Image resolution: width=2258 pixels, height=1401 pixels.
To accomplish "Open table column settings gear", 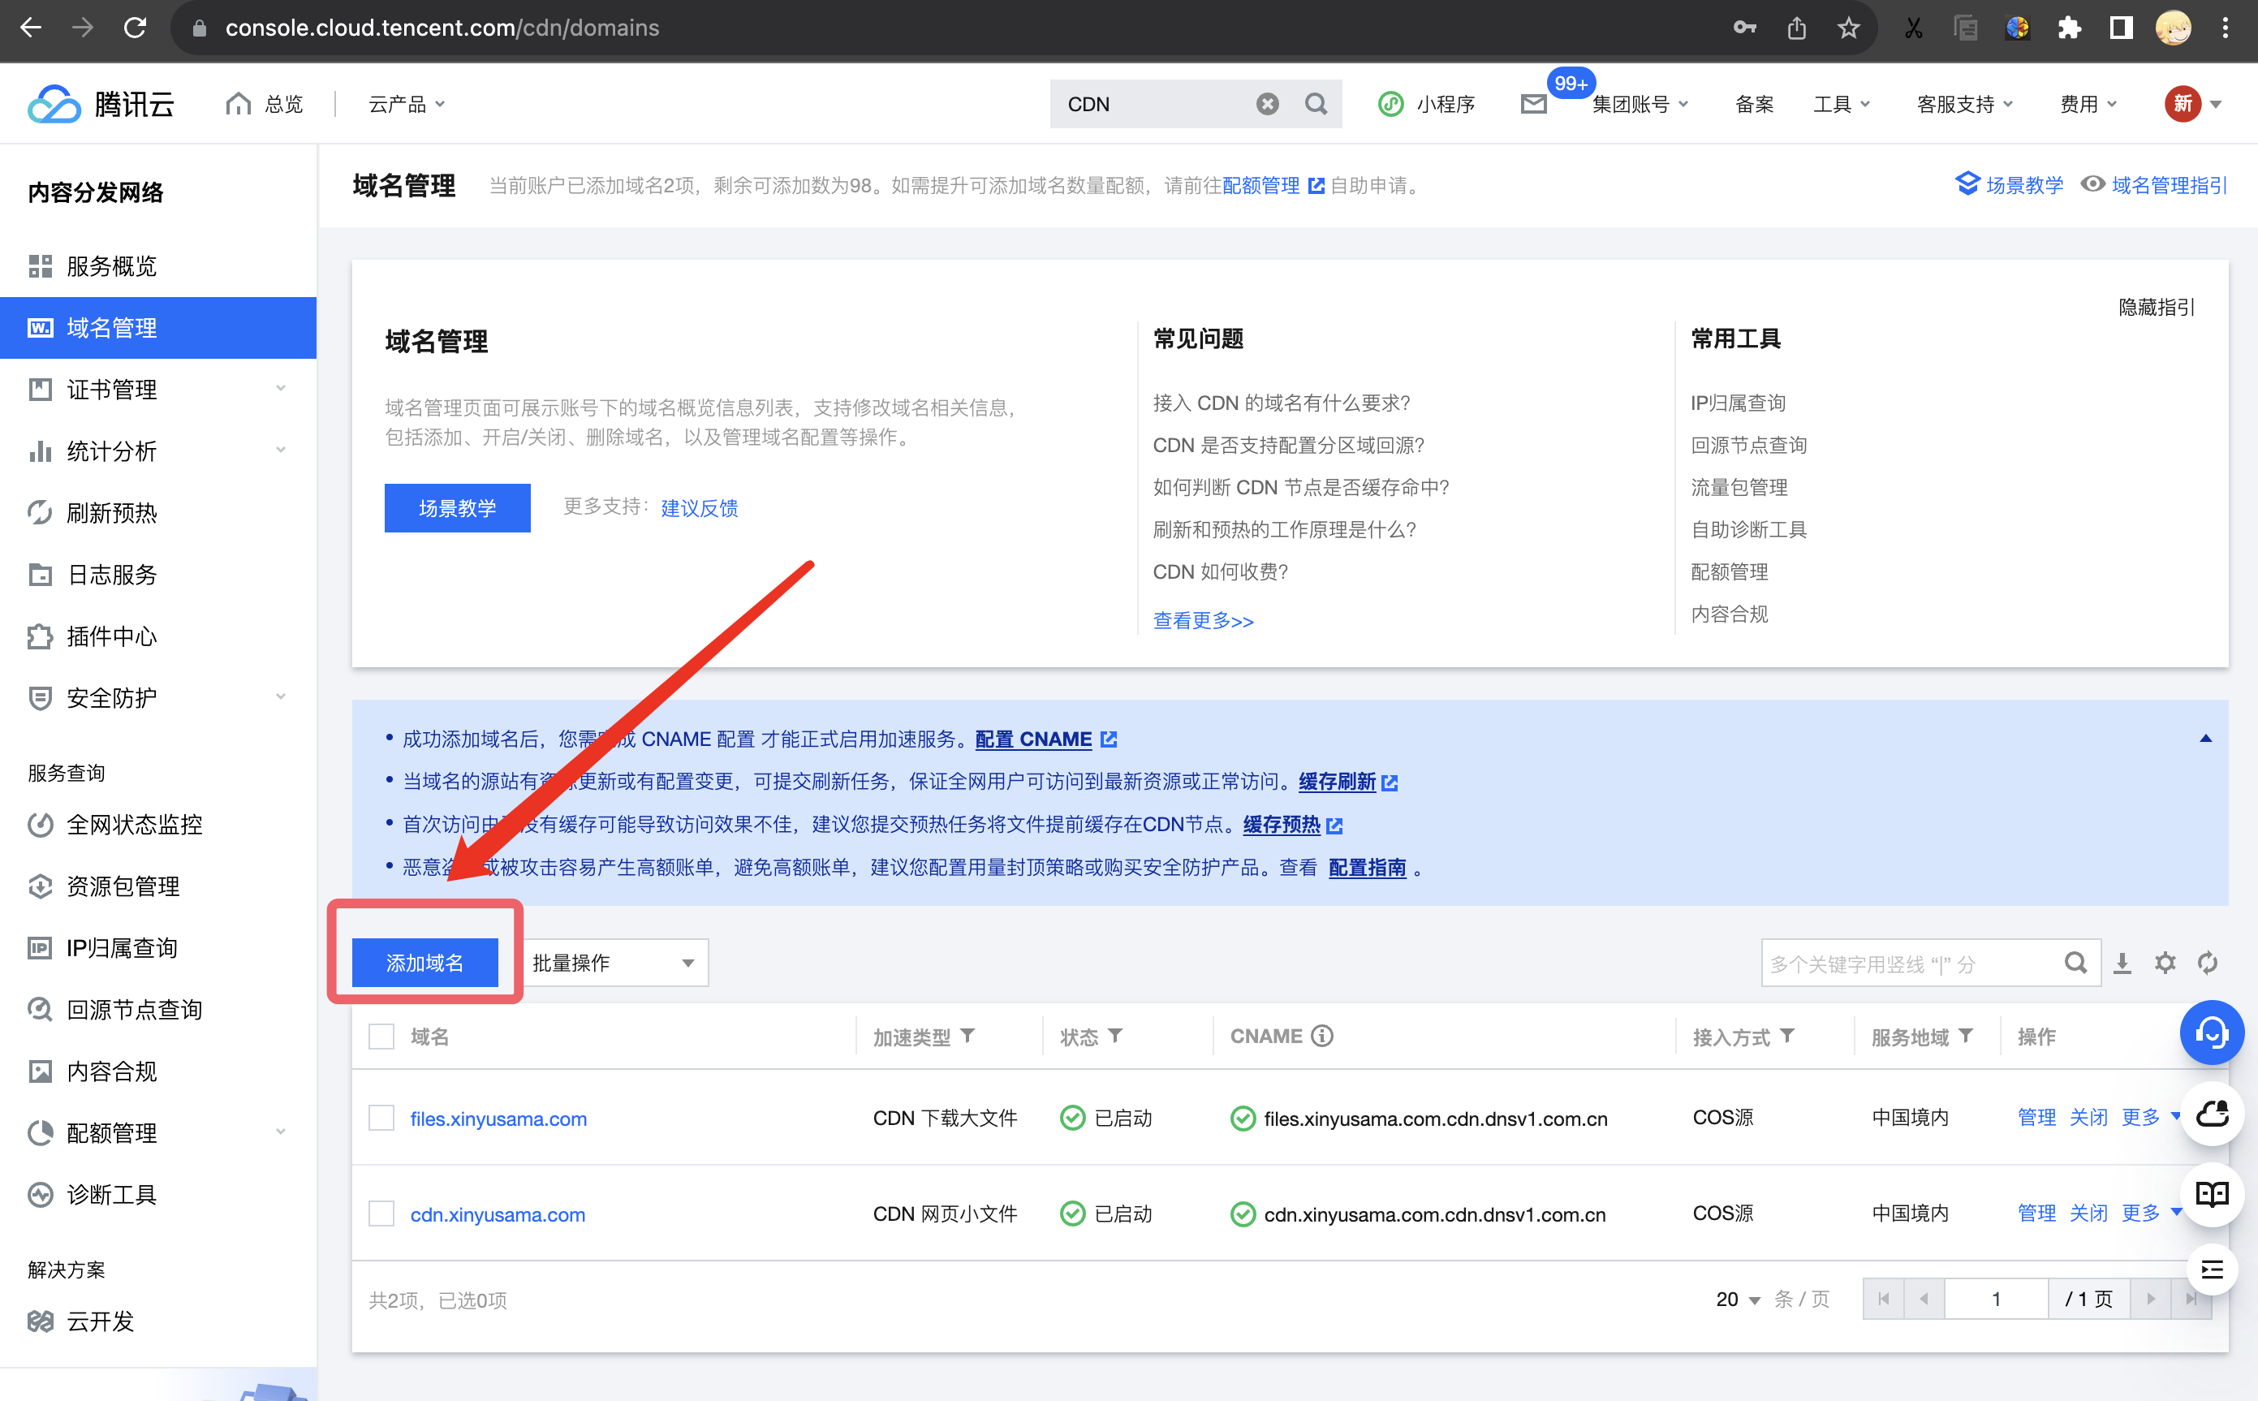I will (x=2165, y=963).
